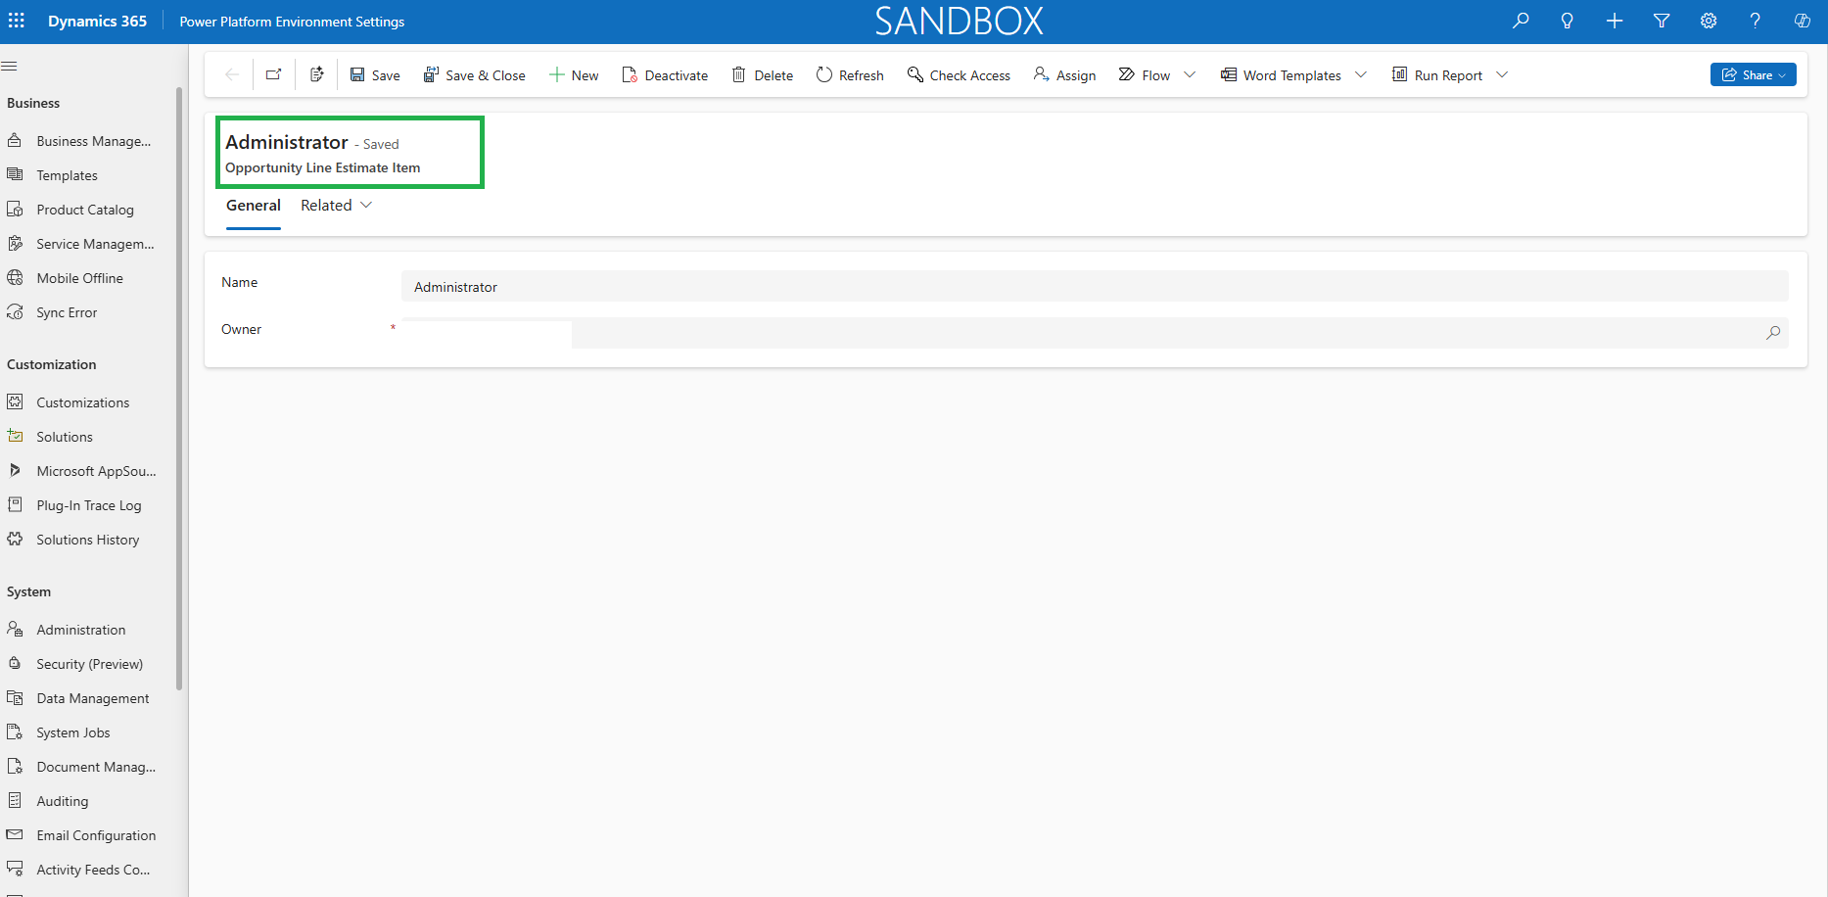
Task: Select the General tab
Action: click(x=254, y=206)
